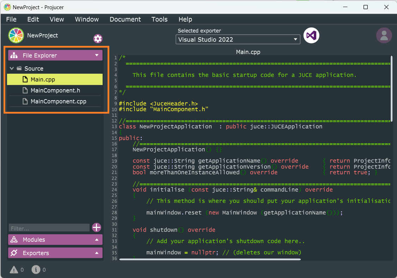Click the Main.cpp file icon
Screen dimensions: 397x278
click(25, 80)
